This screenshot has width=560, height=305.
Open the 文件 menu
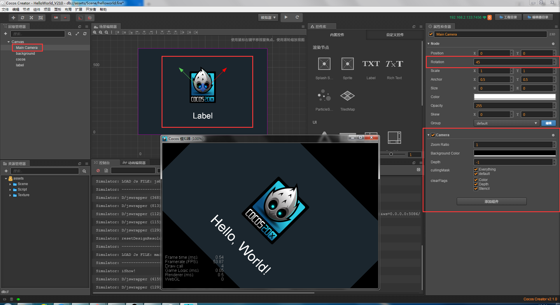click(x=5, y=10)
